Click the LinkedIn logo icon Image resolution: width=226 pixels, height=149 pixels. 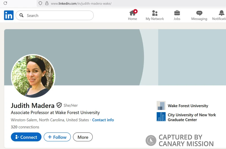[9, 15]
